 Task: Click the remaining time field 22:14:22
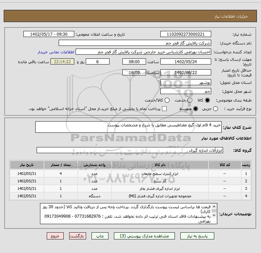62,61
